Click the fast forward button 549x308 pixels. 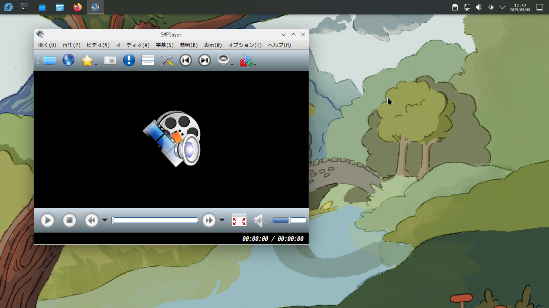pos(209,220)
